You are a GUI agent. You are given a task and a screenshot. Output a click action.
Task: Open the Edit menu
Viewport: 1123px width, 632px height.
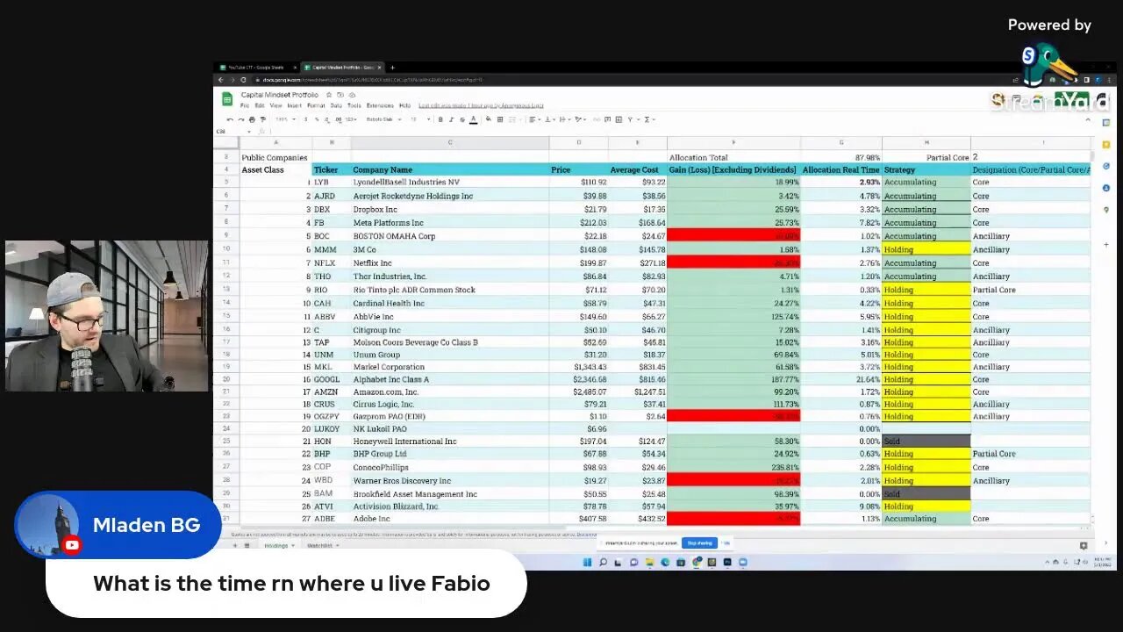260,105
